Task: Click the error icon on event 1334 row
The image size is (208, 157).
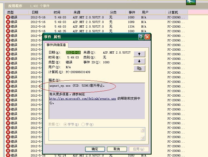Action: point(8,27)
